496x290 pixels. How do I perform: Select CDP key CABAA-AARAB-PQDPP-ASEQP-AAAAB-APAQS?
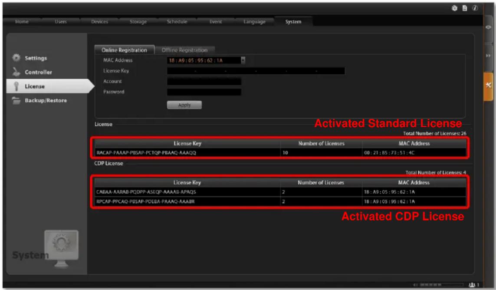click(x=146, y=192)
